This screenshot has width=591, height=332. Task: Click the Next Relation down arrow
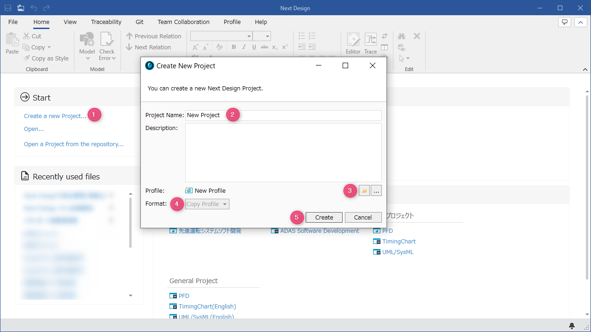129,47
